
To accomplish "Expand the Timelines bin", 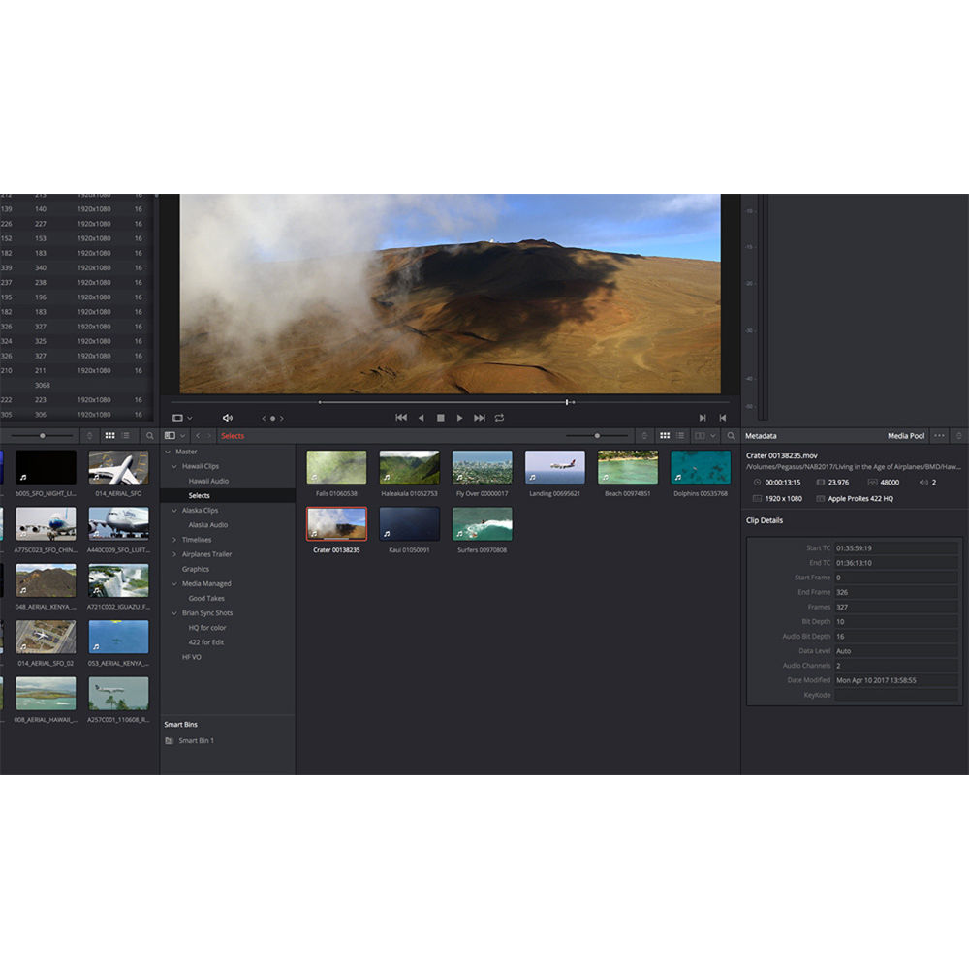I will tap(174, 540).
